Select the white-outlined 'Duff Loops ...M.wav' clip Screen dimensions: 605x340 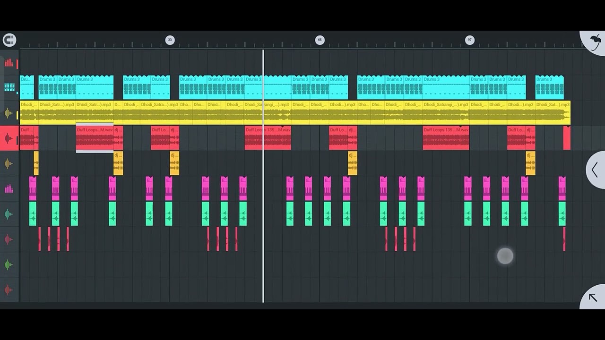point(95,138)
